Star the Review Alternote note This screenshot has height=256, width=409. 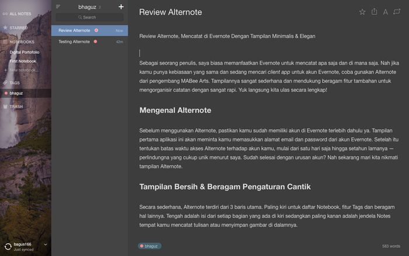tap(362, 12)
